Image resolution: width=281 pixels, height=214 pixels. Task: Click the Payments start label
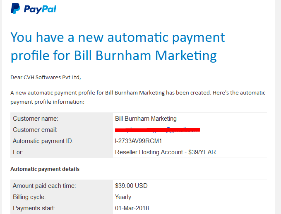click(x=34, y=208)
